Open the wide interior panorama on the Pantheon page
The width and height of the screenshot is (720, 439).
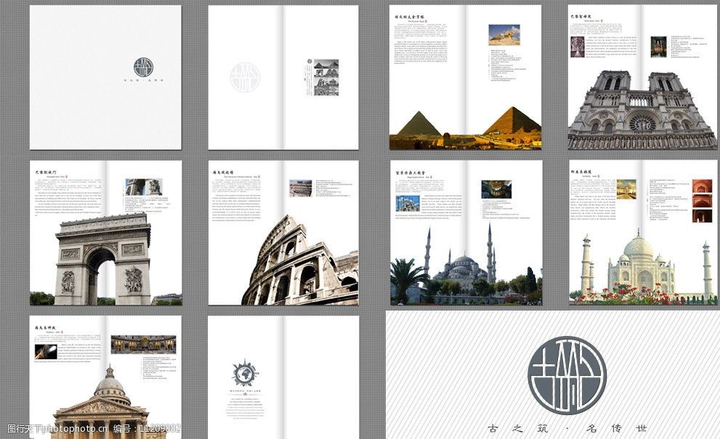coord(142,344)
